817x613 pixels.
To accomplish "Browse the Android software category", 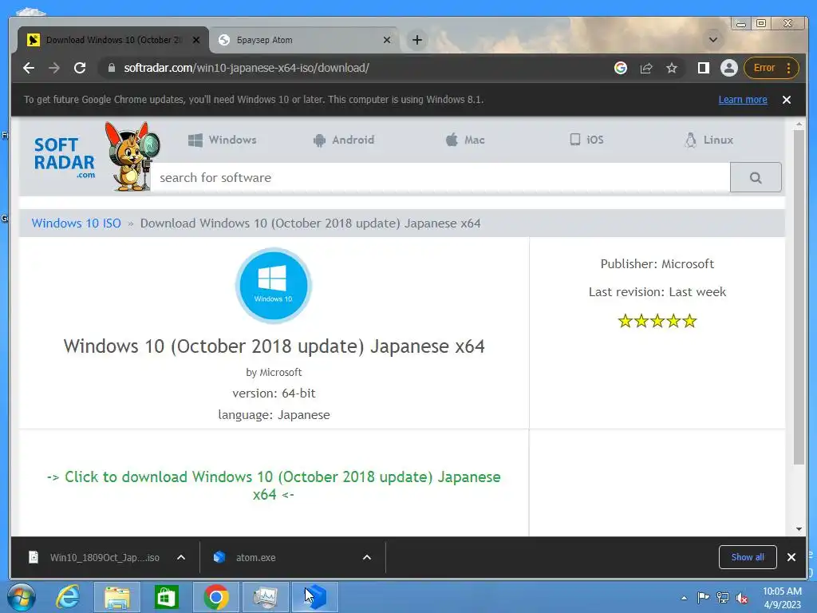I will (x=344, y=140).
